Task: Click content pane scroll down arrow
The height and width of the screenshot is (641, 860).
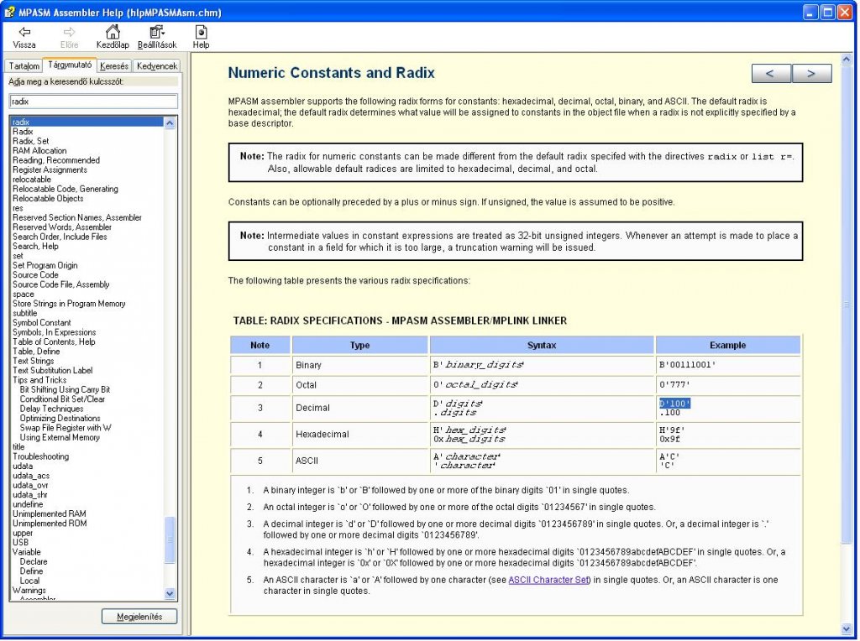Action: [x=847, y=629]
